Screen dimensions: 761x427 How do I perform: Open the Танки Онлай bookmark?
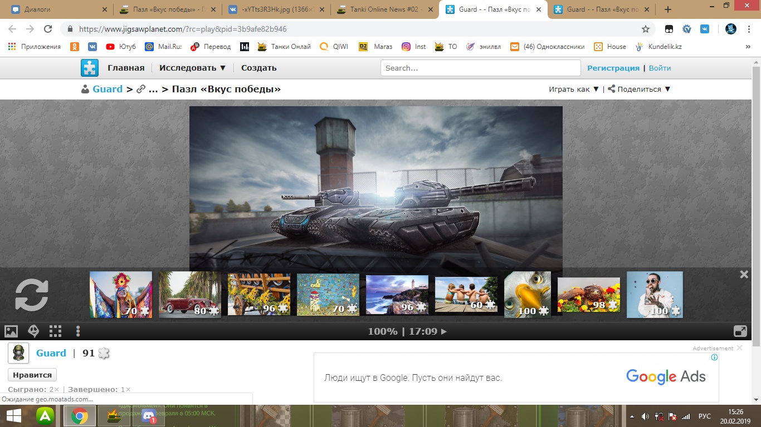point(283,47)
